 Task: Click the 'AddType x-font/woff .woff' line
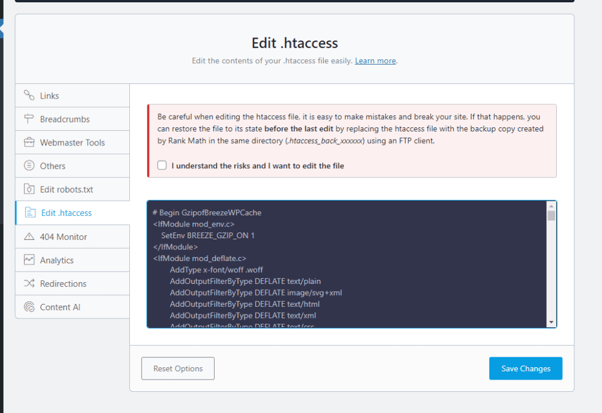[x=216, y=270]
